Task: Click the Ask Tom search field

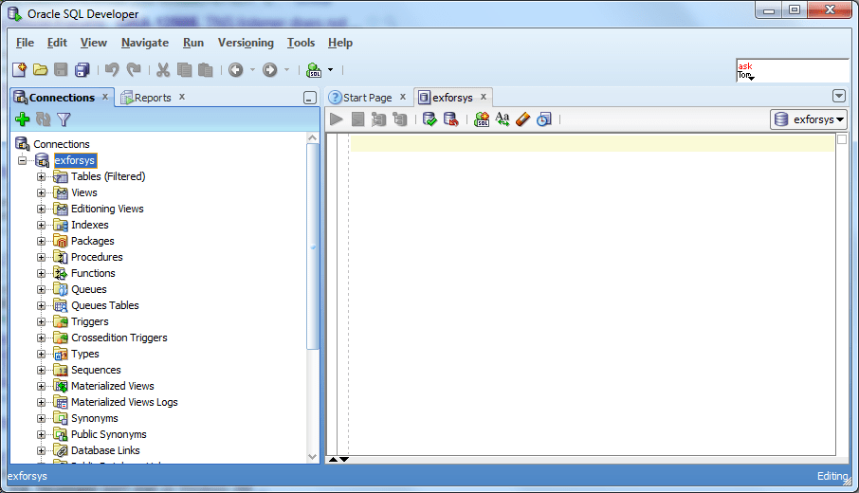Action: pyautogui.click(x=793, y=70)
